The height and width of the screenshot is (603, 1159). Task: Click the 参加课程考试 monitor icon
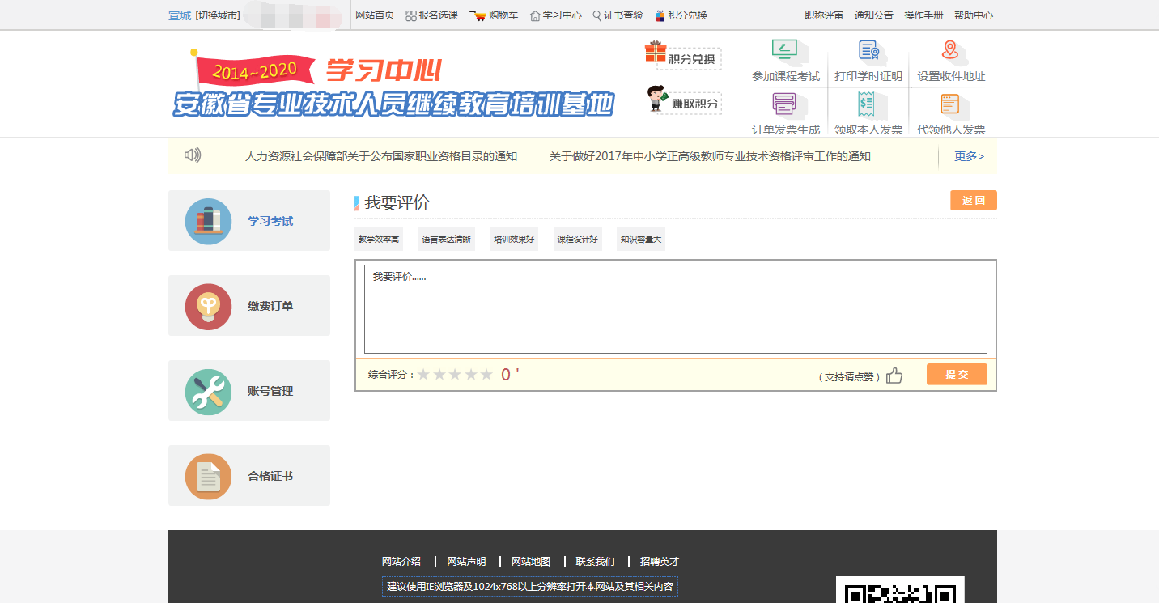(x=785, y=51)
